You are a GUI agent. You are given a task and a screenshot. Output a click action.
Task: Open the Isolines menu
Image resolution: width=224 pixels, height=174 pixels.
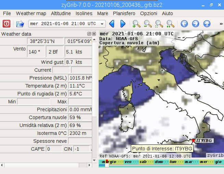84,13
